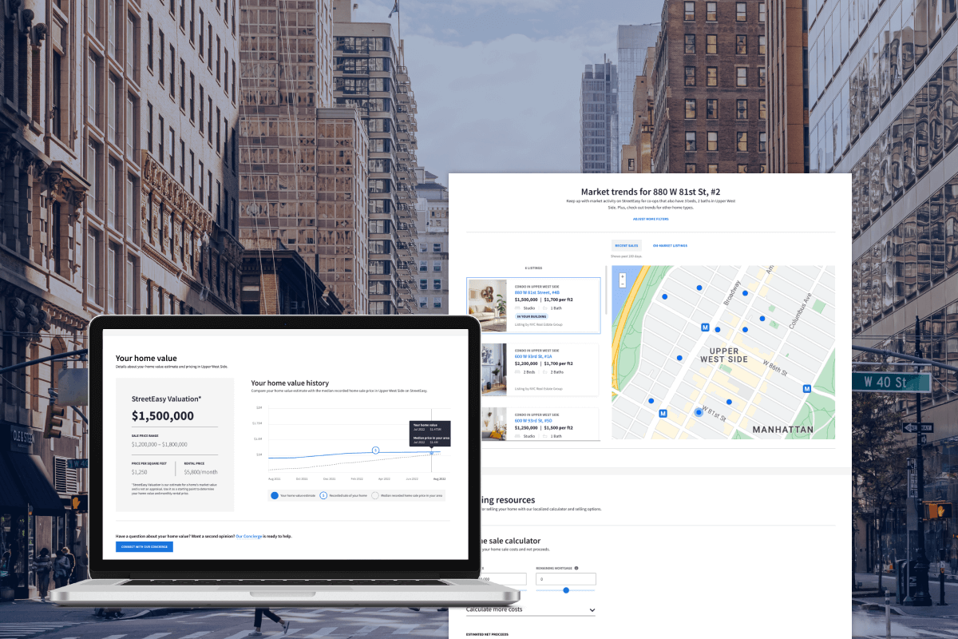
Task: Click the subway M icon near Columbus Ave
Action: pos(807,388)
